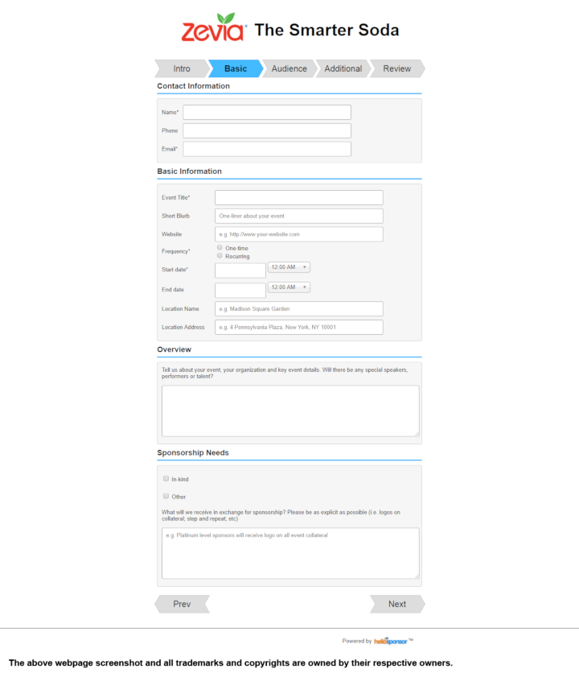Click the Start date input box
This screenshot has width=579, height=677.
tap(240, 270)
